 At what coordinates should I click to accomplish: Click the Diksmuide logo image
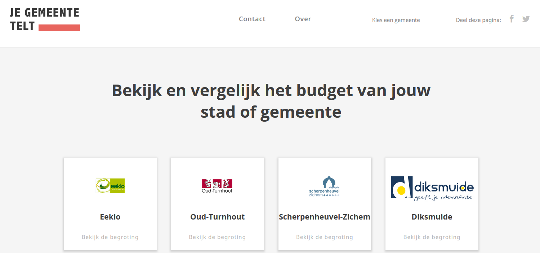432,187
